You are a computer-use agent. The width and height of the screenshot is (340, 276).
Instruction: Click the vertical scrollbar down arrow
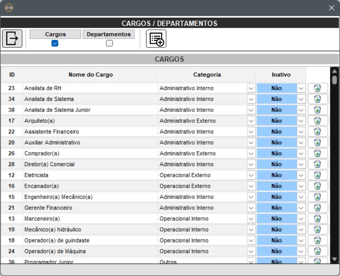[334, 259]
